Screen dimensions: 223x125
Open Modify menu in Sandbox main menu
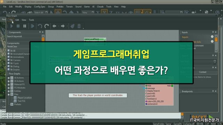coord(18,7)
